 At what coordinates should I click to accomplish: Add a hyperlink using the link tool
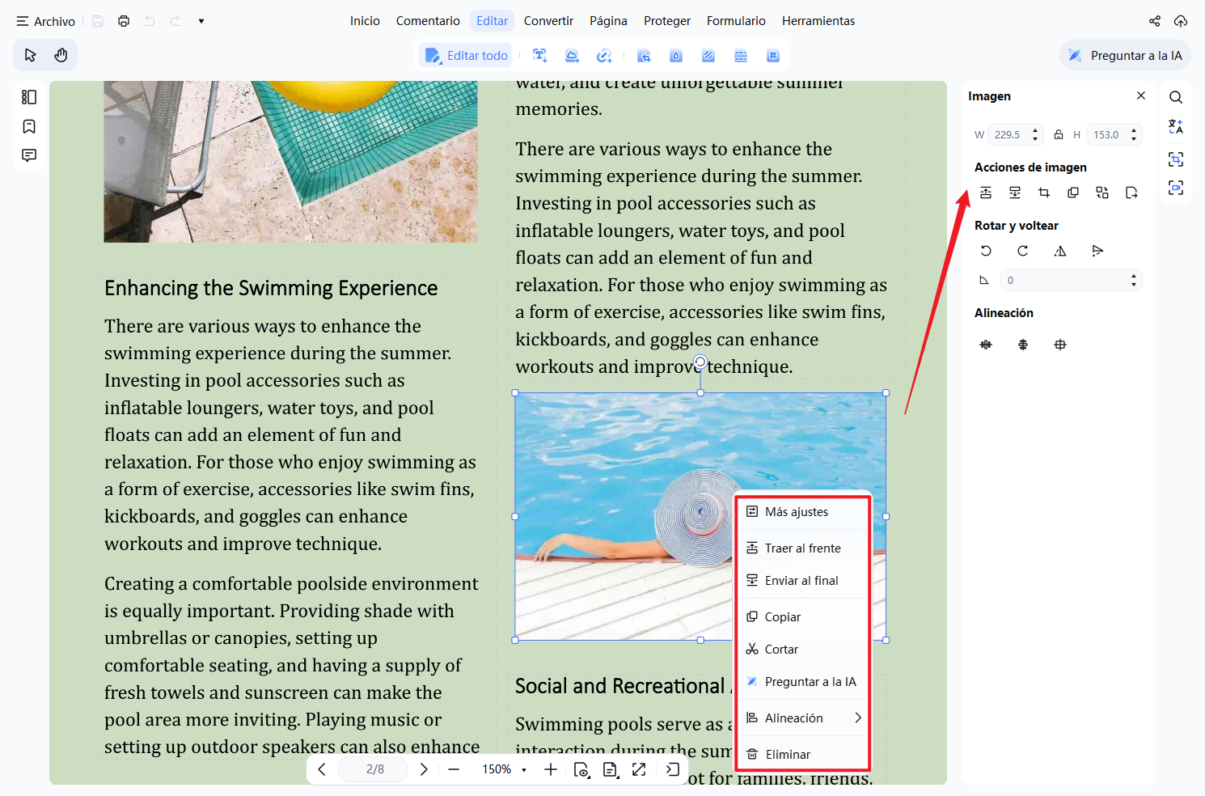(604, 55)
